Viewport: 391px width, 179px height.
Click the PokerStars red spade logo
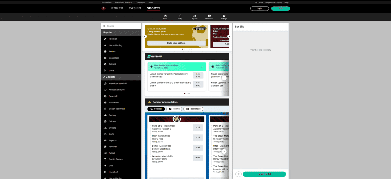click(103, 8)
